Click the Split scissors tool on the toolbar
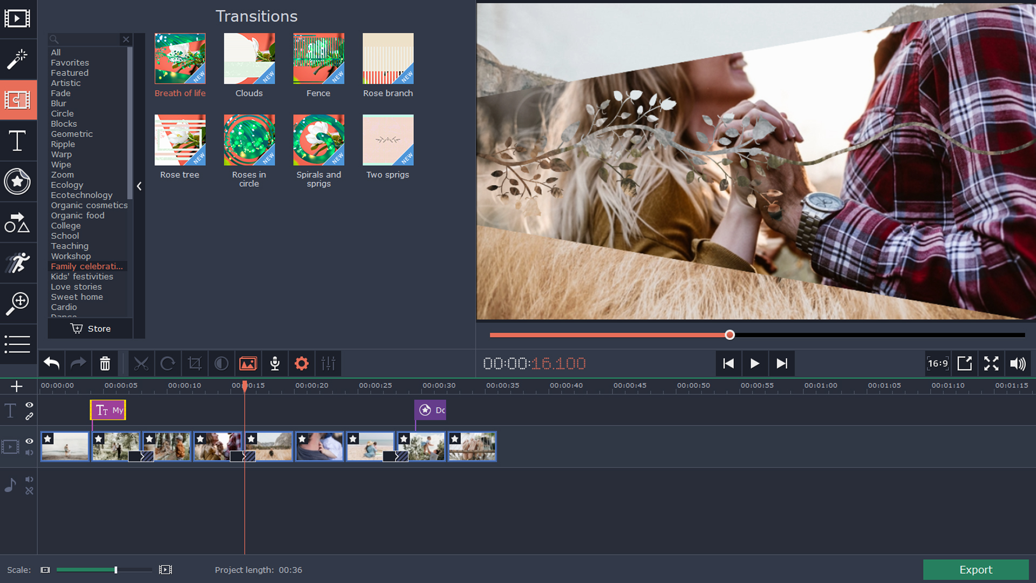 coord(141,363)
